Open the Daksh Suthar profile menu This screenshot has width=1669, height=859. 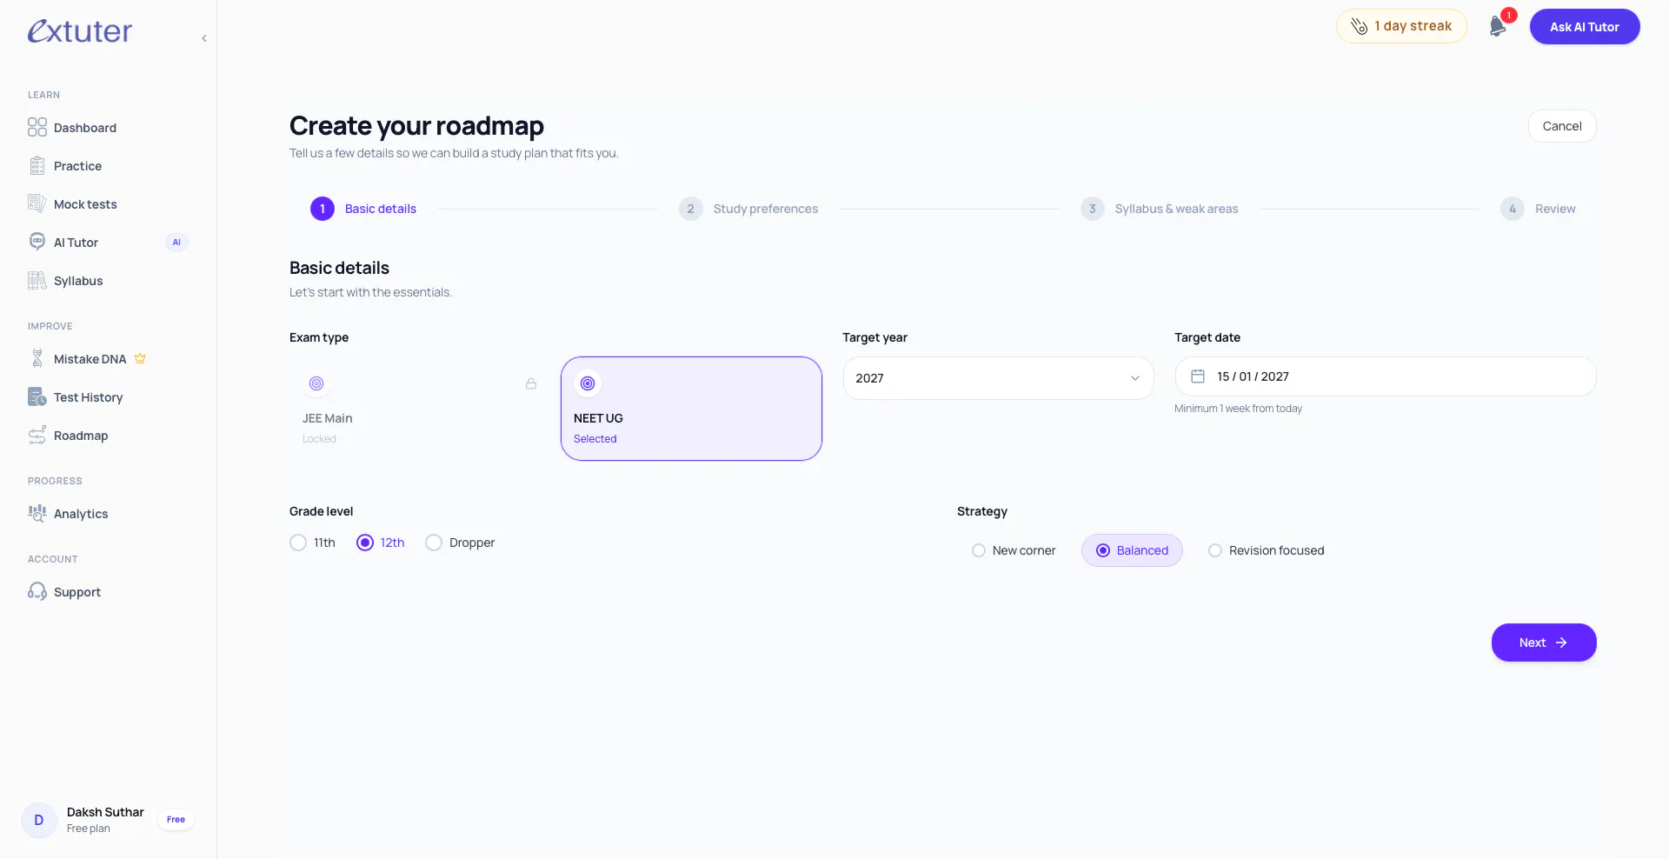108,820
